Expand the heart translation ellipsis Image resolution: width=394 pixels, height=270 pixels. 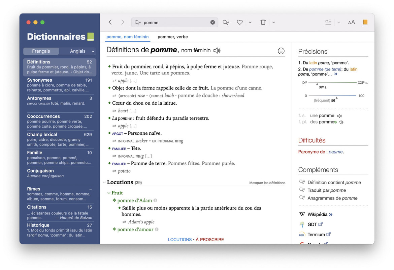click(133, 111)
